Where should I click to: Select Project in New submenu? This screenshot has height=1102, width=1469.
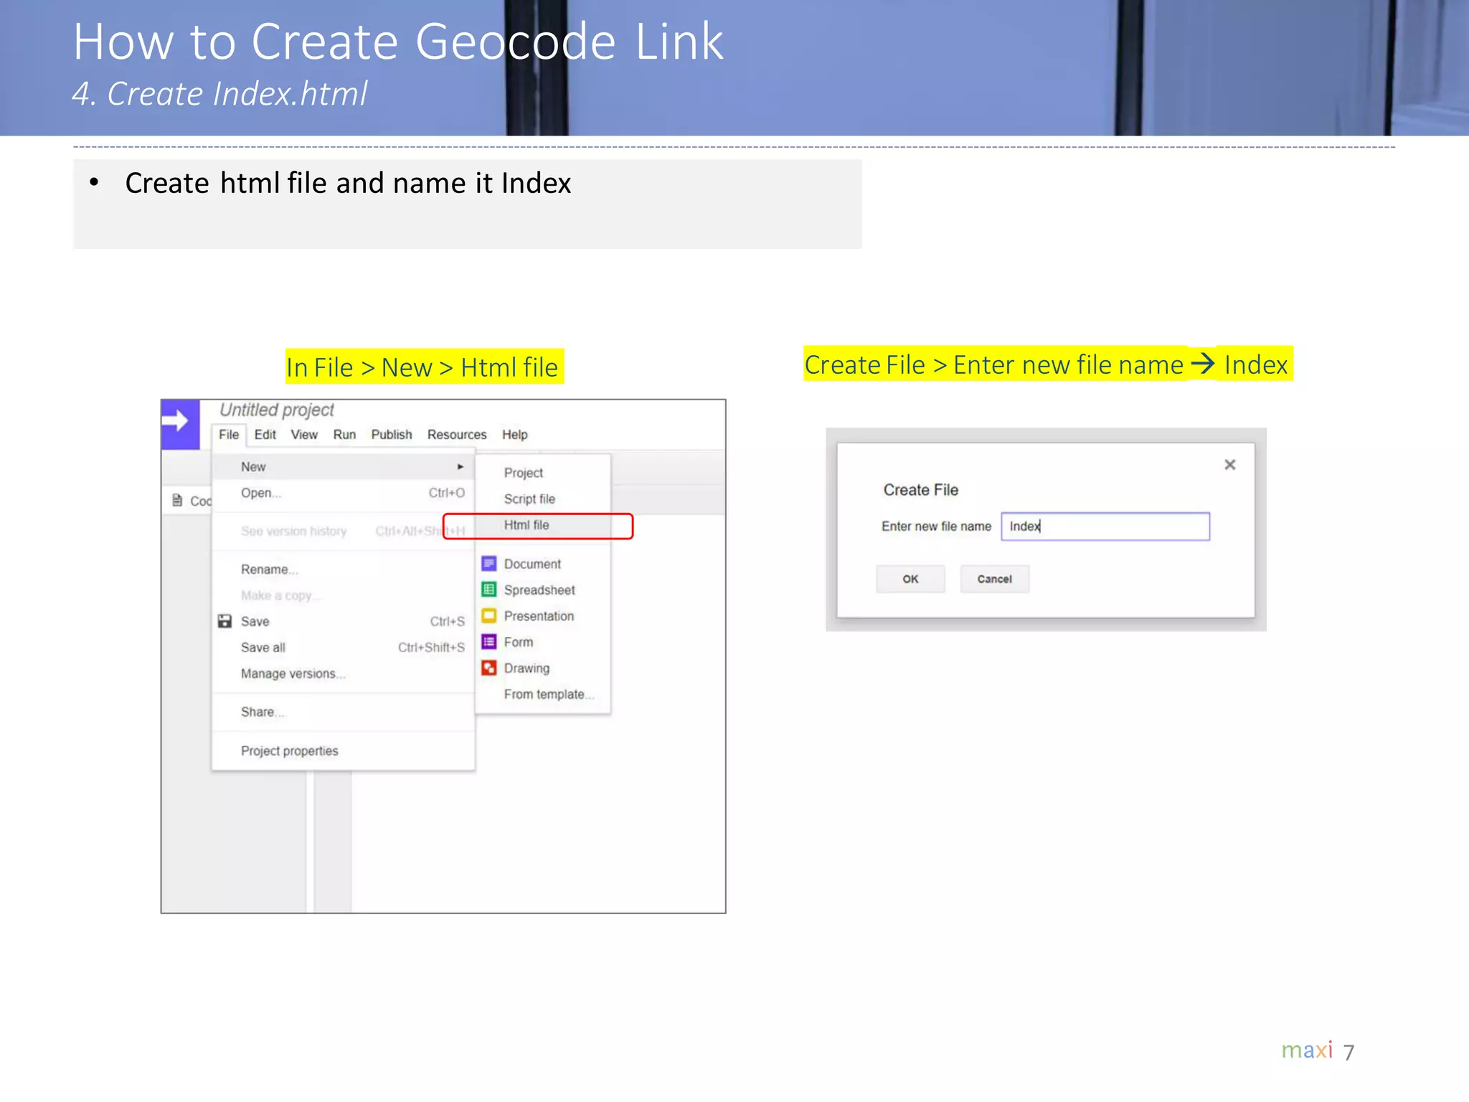[543, 473]
